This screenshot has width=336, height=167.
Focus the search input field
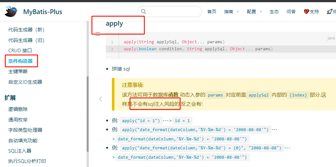click(x=170, y=12)
